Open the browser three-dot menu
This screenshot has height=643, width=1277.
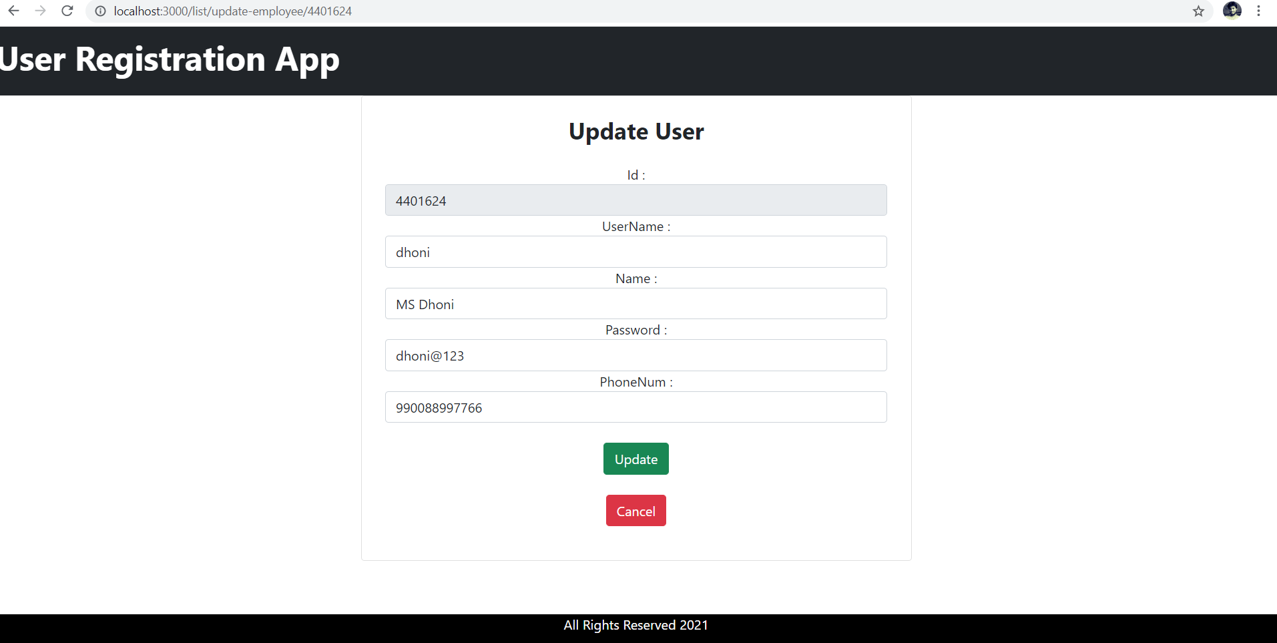tap(1258, 11)
